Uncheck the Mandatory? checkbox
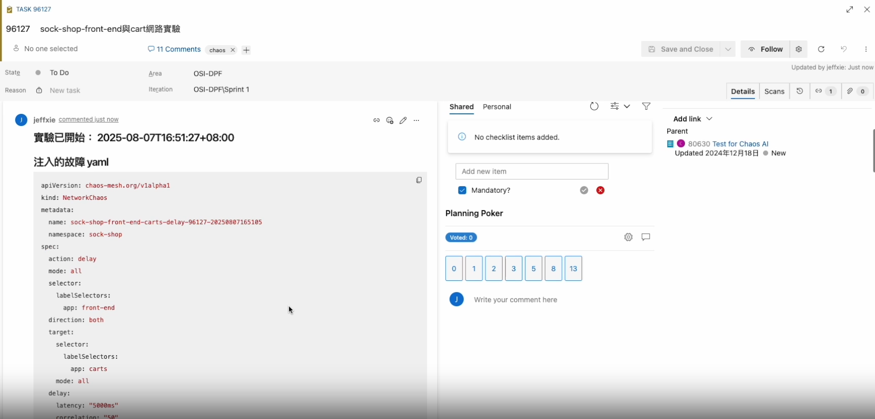The width and height of the screenshot is (875, 419). pos(462,190)
